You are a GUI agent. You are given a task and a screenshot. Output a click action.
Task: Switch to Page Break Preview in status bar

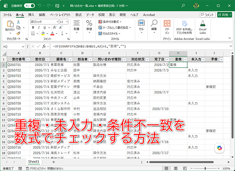click(x=185, y=168)
